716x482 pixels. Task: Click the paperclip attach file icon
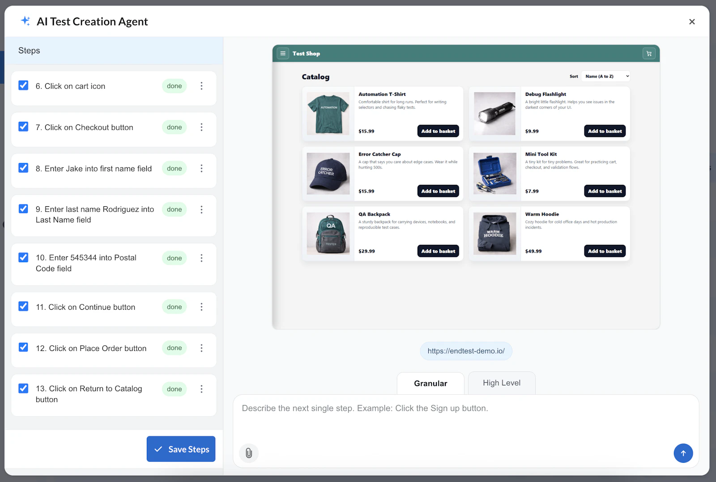249,453
